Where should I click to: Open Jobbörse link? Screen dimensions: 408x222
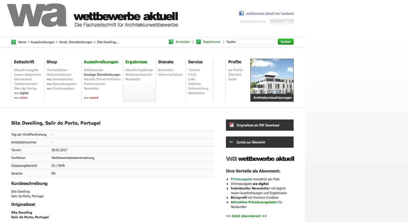point(194,84)
